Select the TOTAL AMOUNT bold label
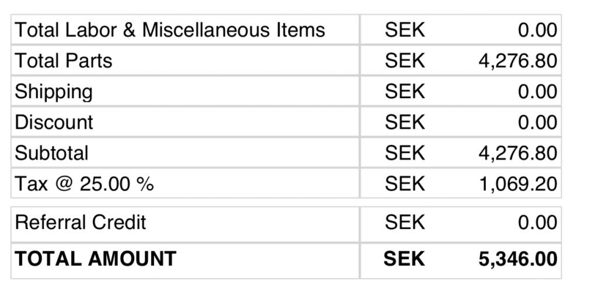This screenshot has height=292, width=598. coord(95,259)
